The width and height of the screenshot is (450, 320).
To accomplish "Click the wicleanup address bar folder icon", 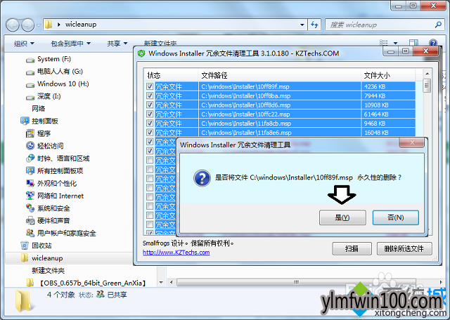I will [49, 25].
